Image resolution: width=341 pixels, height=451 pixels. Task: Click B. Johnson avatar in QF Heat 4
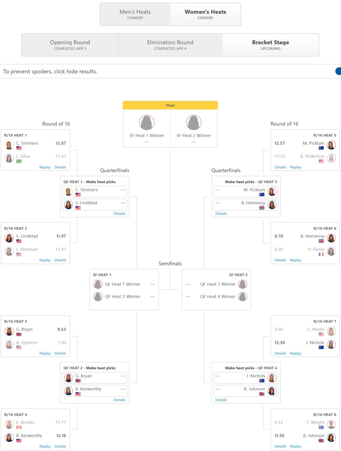point(272,391)
